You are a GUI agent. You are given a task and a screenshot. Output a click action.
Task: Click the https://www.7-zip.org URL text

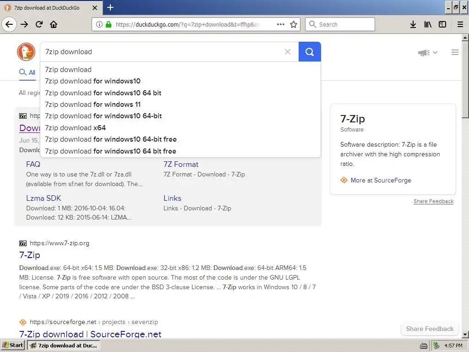coord(60,243)
